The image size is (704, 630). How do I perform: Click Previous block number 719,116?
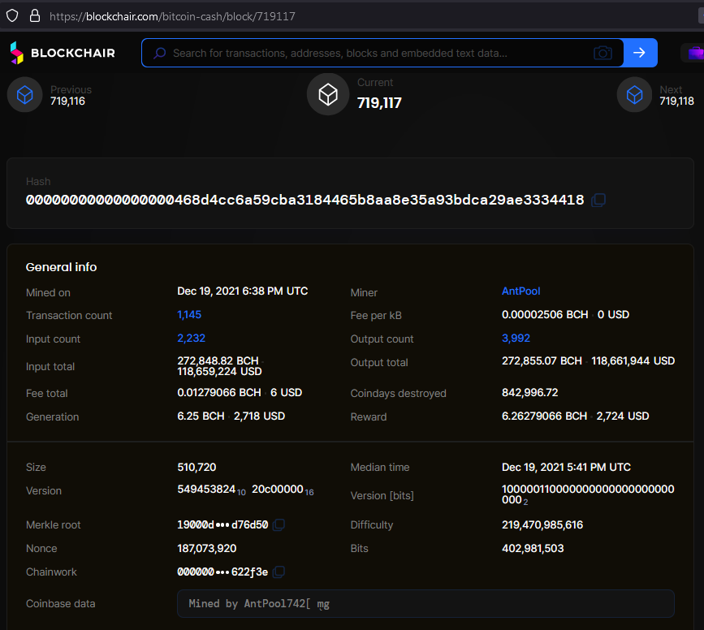67,101
